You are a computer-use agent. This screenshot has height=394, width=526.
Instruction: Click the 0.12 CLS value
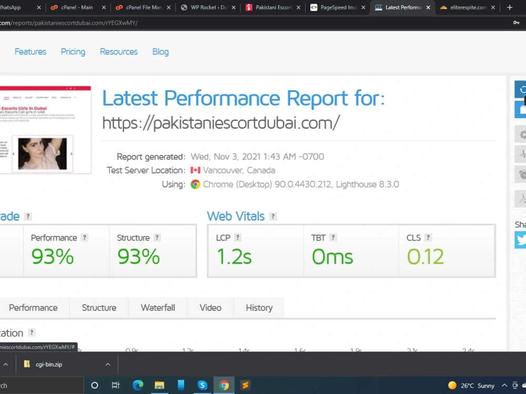coord(426,257)
